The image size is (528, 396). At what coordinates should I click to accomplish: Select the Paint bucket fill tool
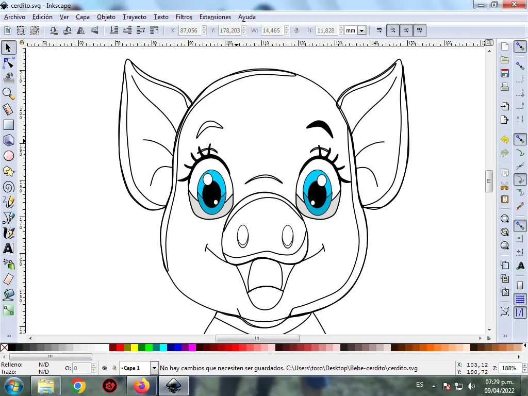coord(8,294)
